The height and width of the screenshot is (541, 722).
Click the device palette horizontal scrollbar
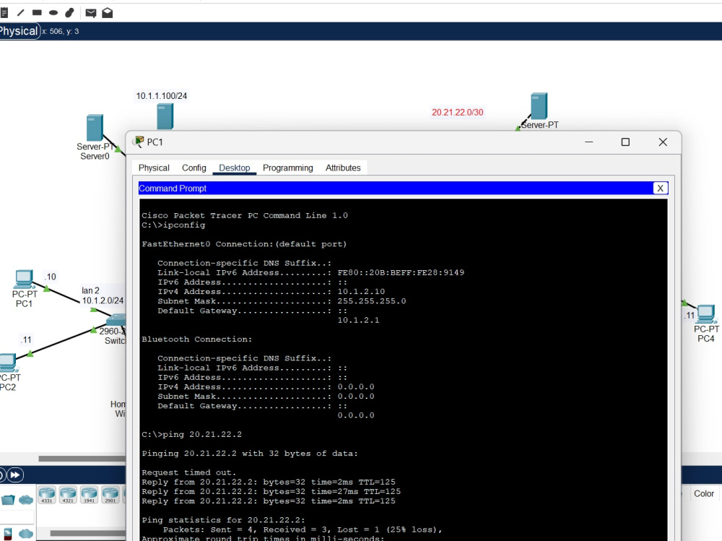(87, 533)
